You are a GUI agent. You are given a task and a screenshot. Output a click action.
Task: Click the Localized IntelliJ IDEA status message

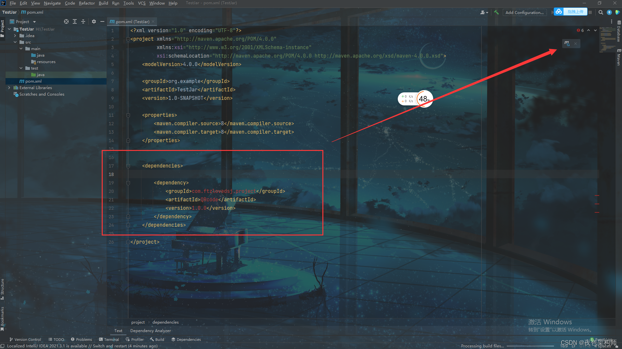82,346
